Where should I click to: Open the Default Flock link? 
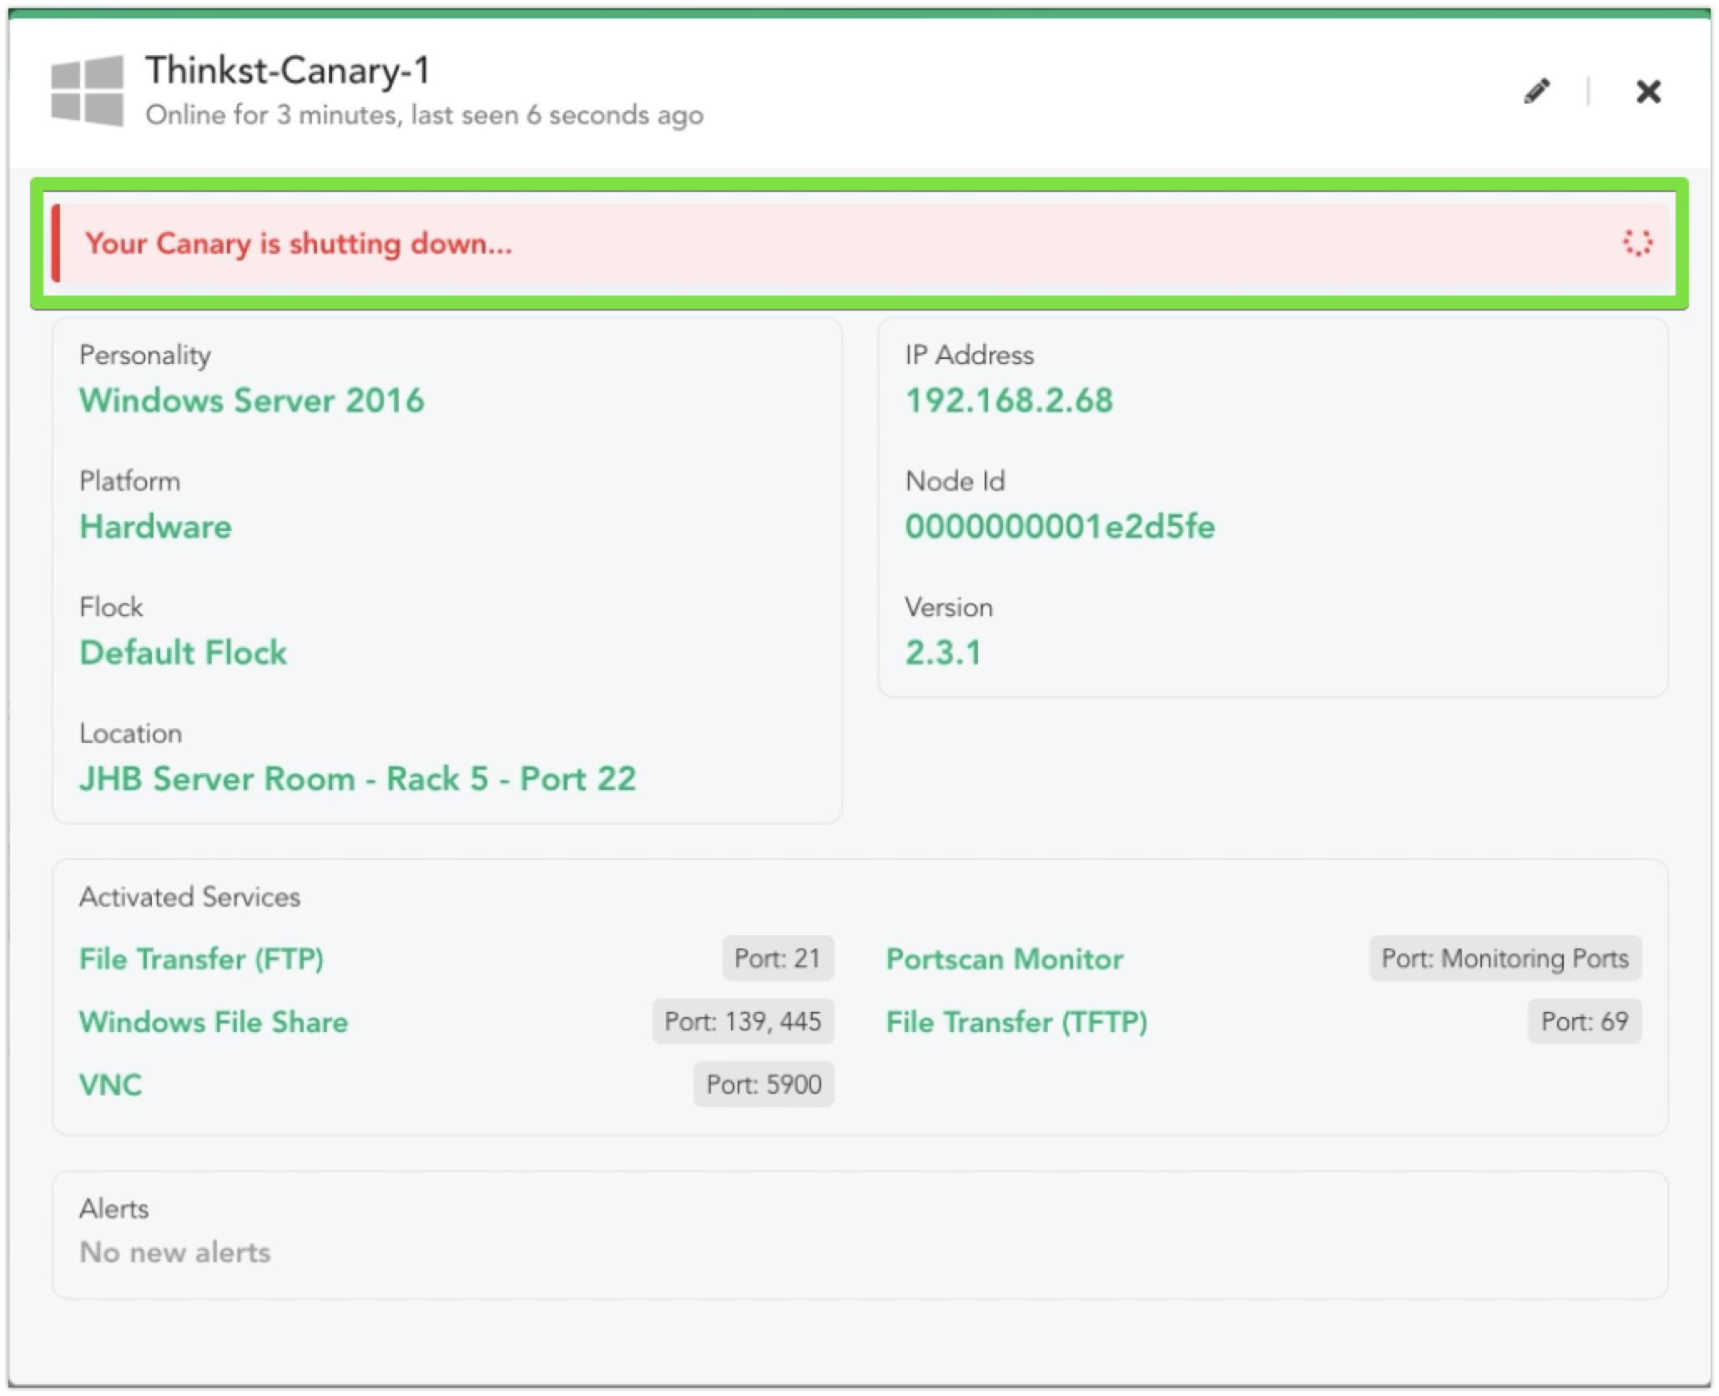(183, 653)
